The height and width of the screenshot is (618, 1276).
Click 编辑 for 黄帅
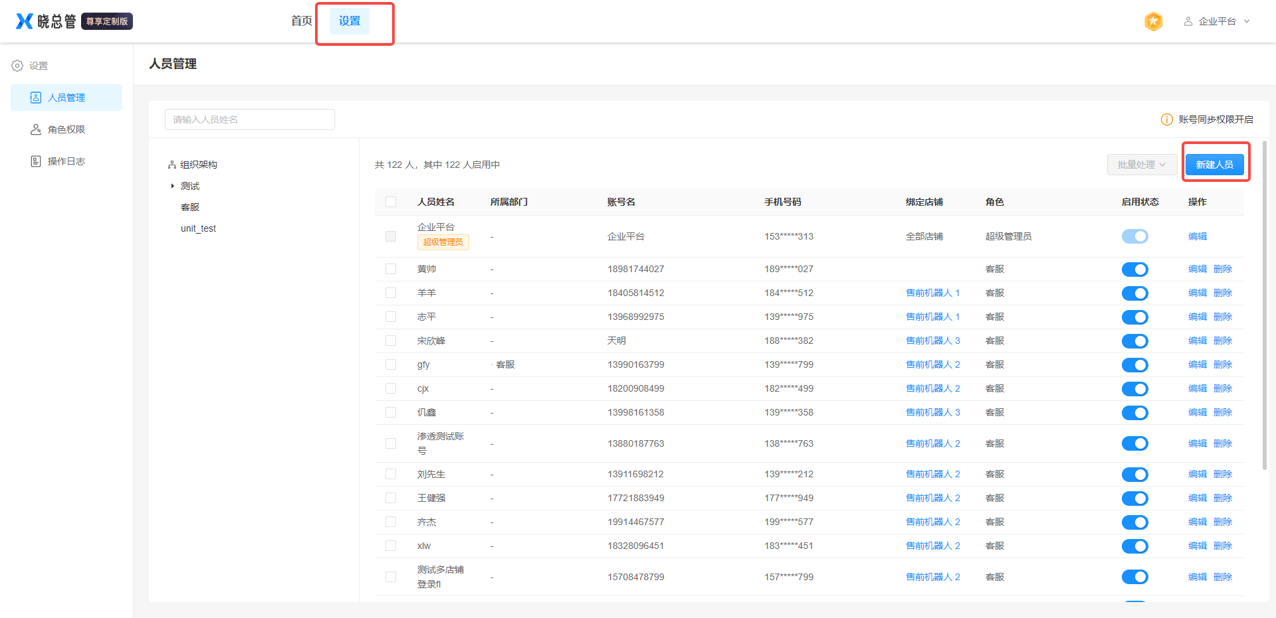pos(1198,269)
